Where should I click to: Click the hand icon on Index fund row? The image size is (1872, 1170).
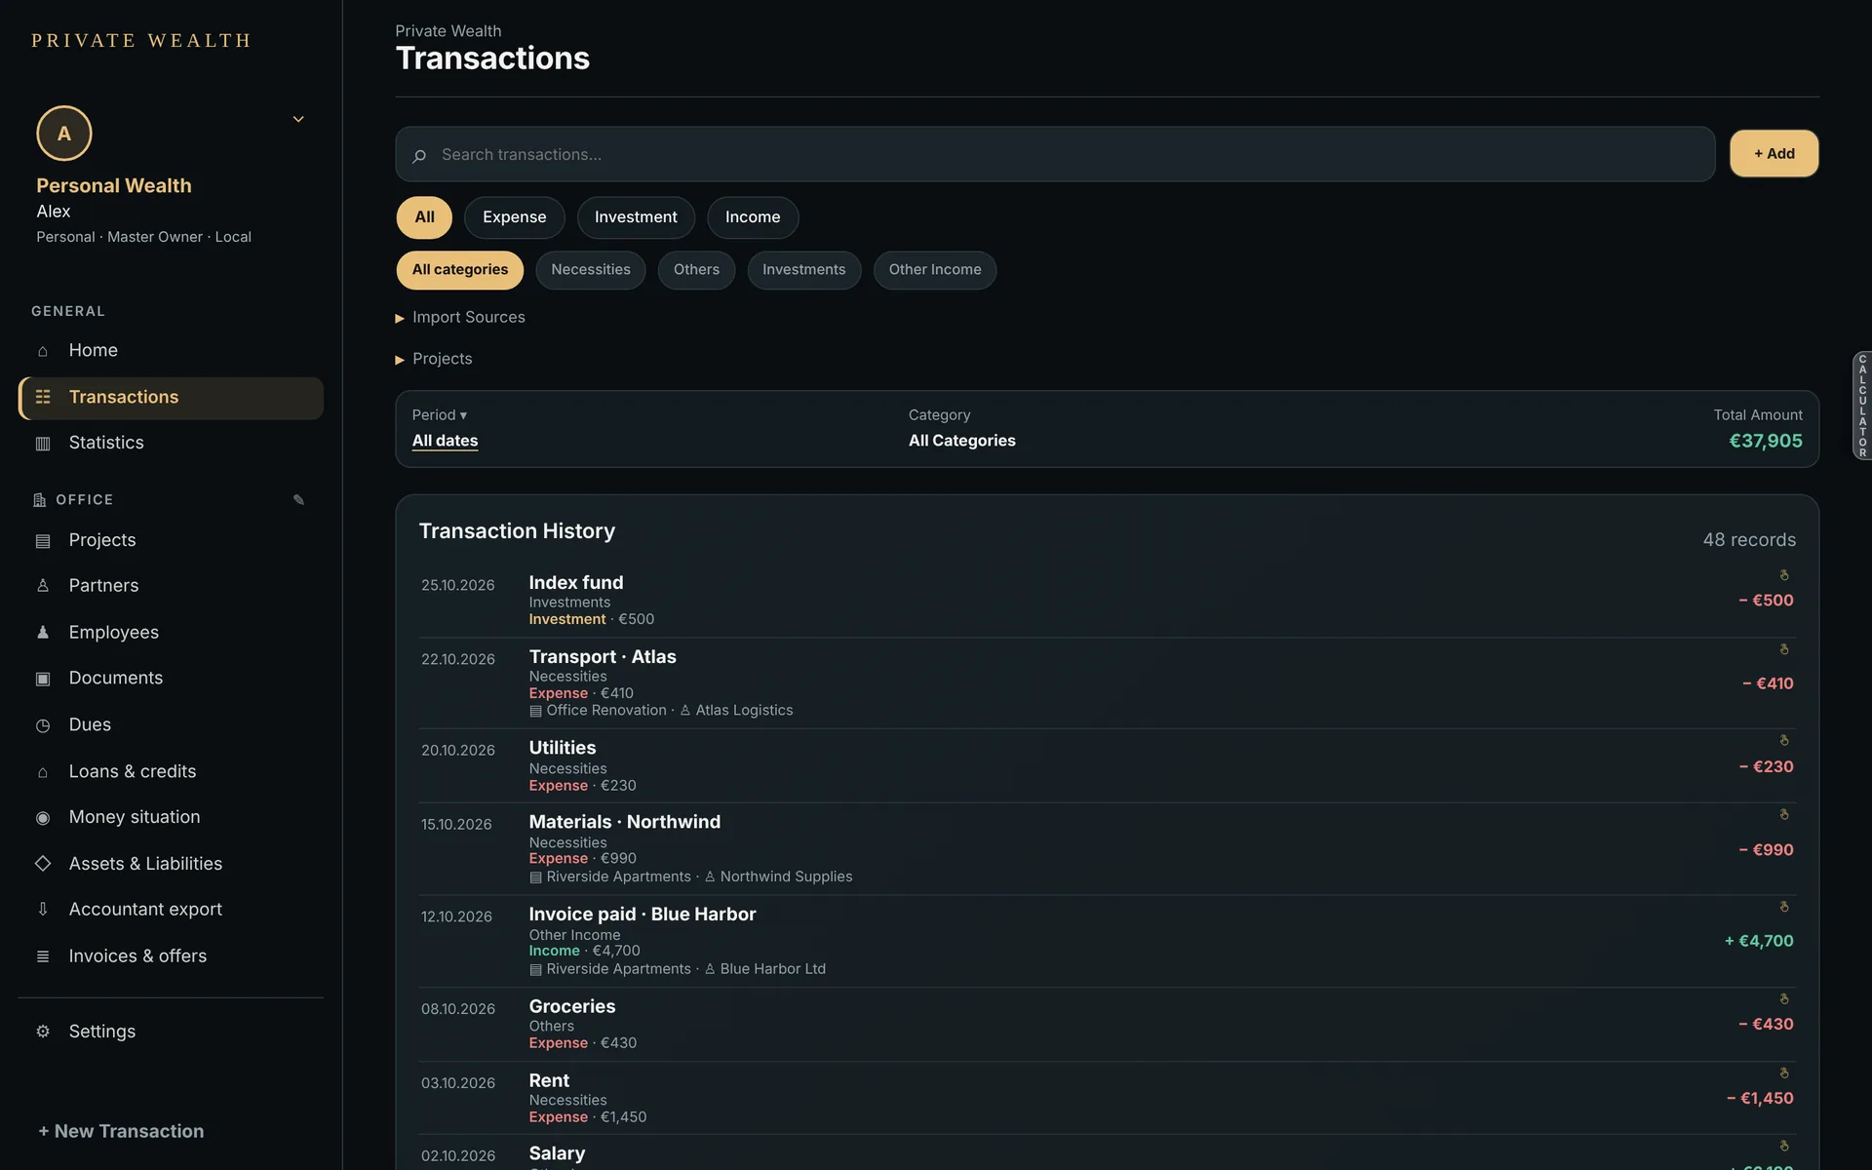point(1784,575)
